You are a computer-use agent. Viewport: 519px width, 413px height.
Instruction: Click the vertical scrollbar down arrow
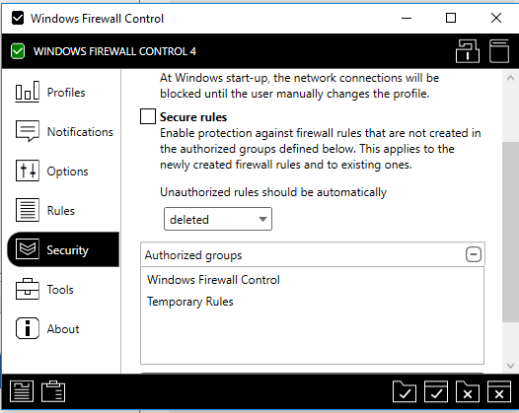(510, 366)
